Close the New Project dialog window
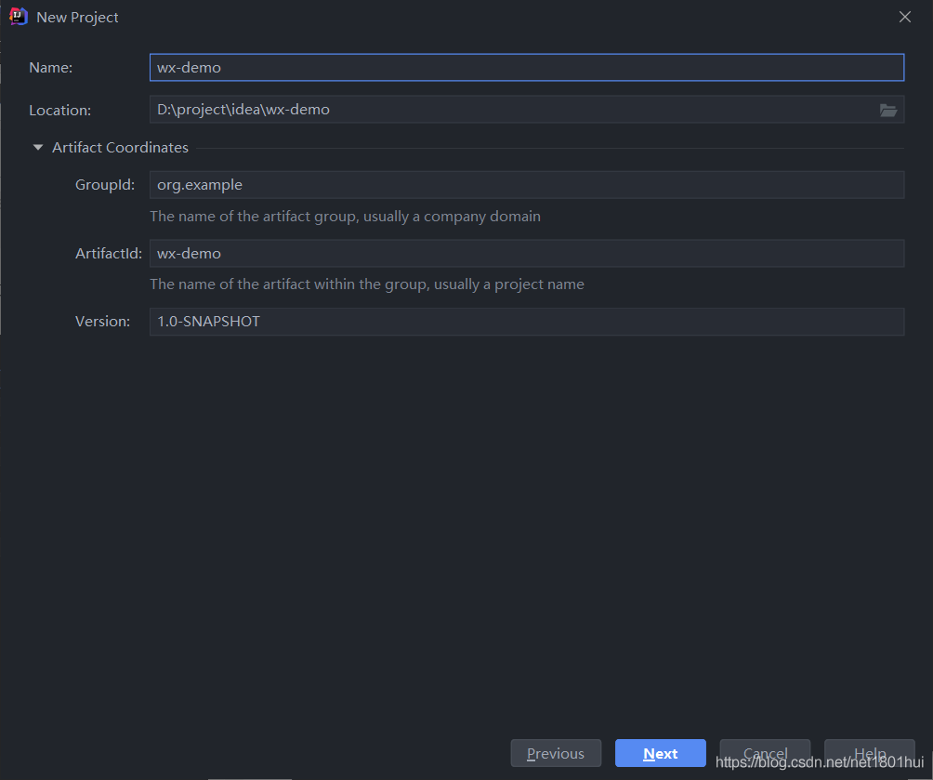Viewport: 933px width, 780px height. [905, 17]
